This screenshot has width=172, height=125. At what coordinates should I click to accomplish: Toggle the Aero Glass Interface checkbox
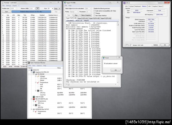pos(94,15)
